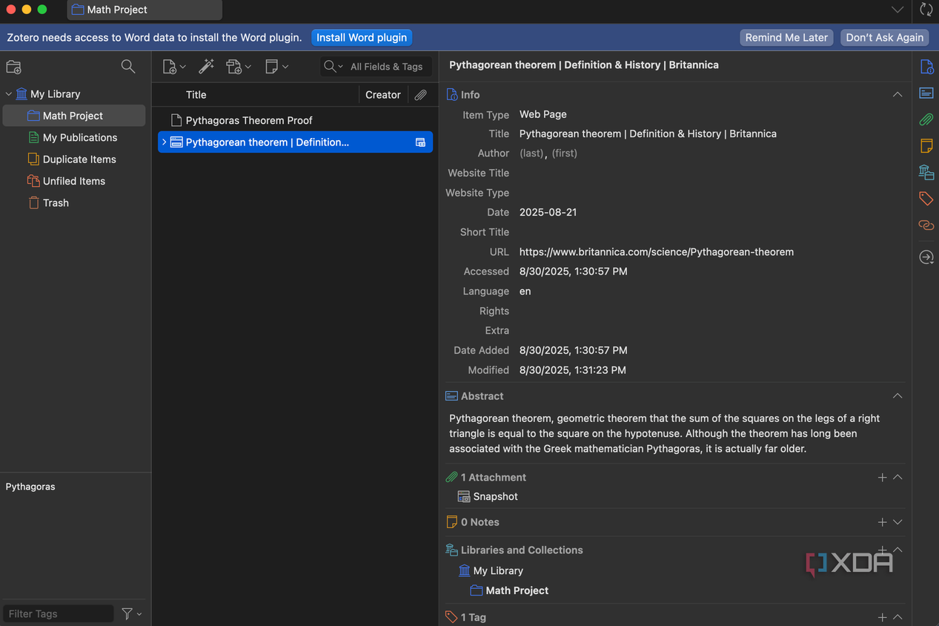Click the Snapshot attachment
This screenshot has height=626, width=939.
(496, 497)
